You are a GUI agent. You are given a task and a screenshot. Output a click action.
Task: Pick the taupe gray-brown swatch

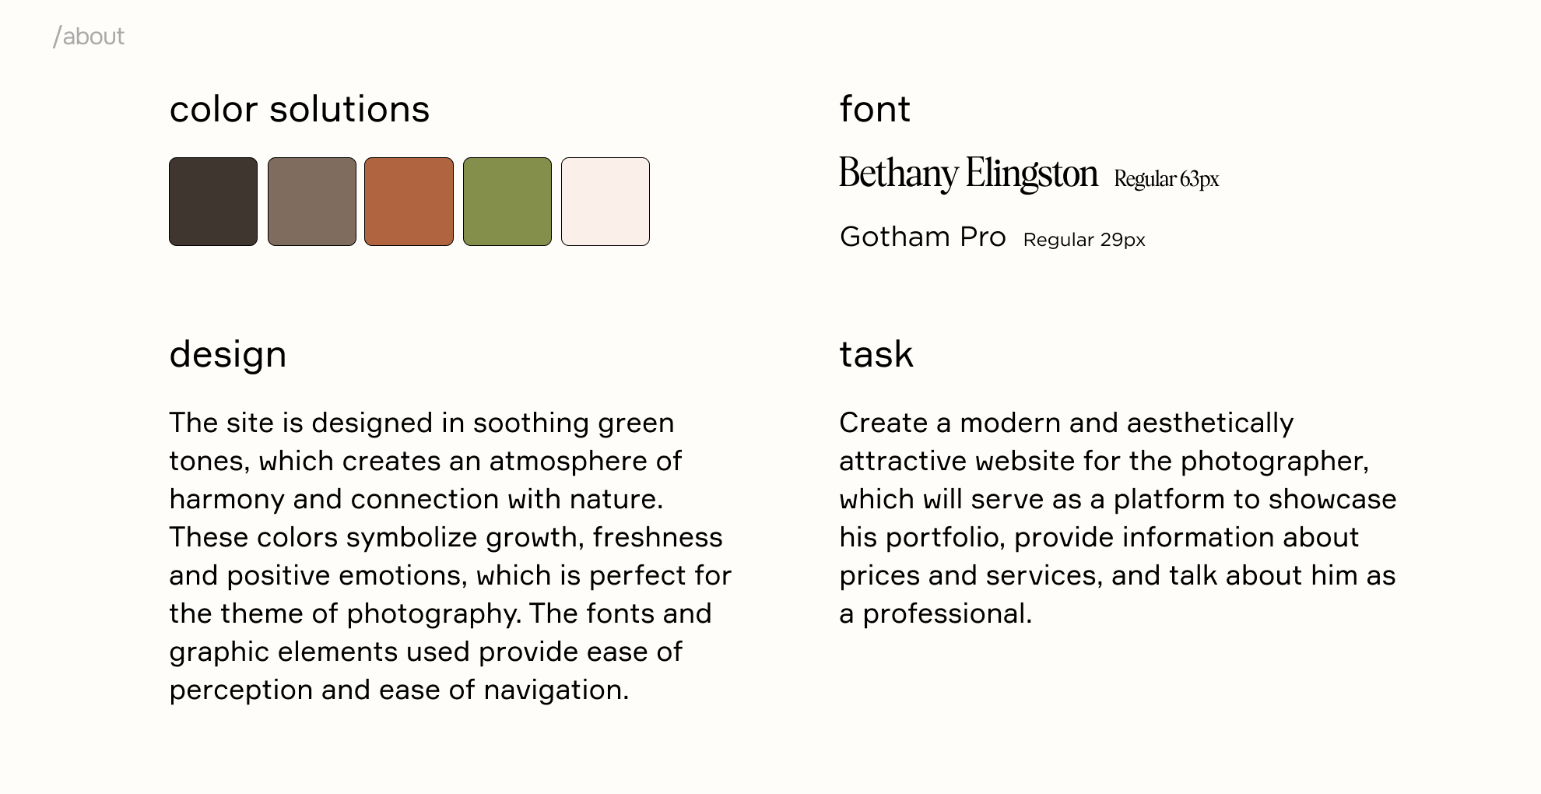pyautogui.click(x=312, y=202)
